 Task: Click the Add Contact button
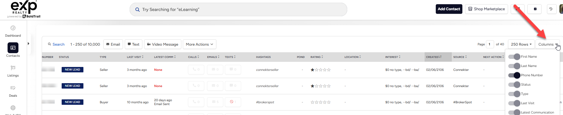(x=449, y=9)
